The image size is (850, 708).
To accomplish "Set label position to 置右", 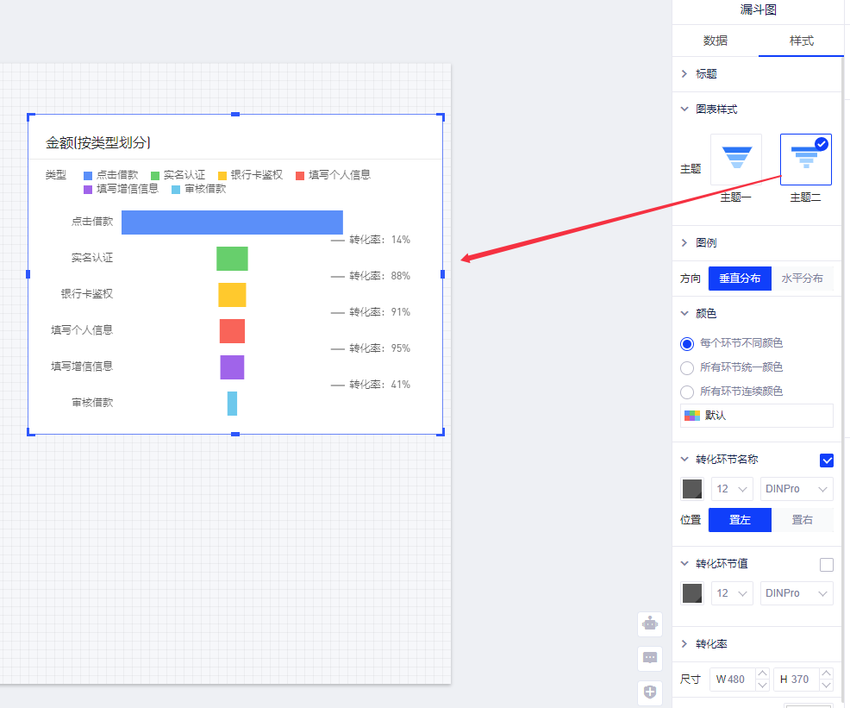I will [x=802, y=520].
